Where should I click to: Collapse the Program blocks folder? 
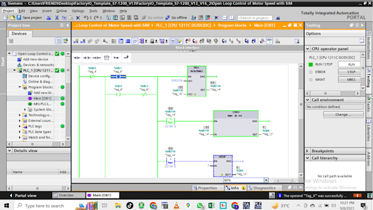tap(20, 87)
